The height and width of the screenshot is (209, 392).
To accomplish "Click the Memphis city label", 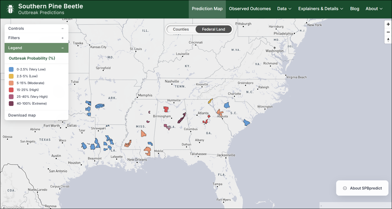I will point(145,95).
